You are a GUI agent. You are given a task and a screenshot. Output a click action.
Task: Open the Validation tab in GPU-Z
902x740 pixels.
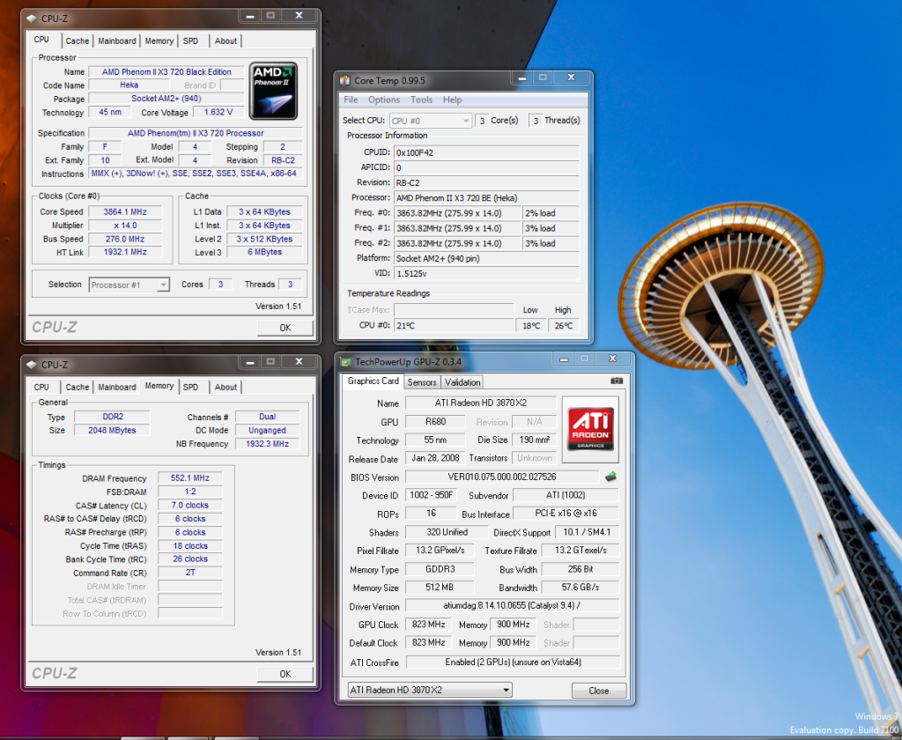(x=462, y=382)
